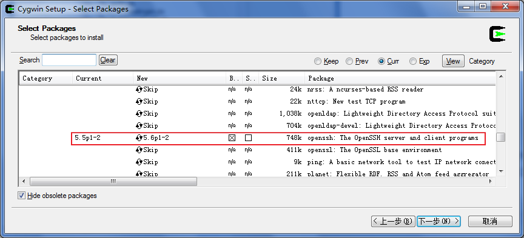Select the 'ping: A basic network tool' text

[x=401, y=162]
